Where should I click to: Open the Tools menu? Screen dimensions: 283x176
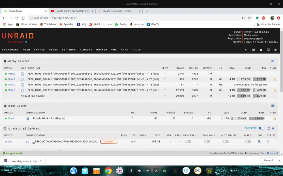[x=136, y=50]
